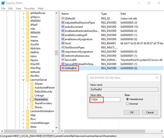Click the tree pane scroll up arrow
This screenshot has height=138, width=164.
(x=56, y=13)
